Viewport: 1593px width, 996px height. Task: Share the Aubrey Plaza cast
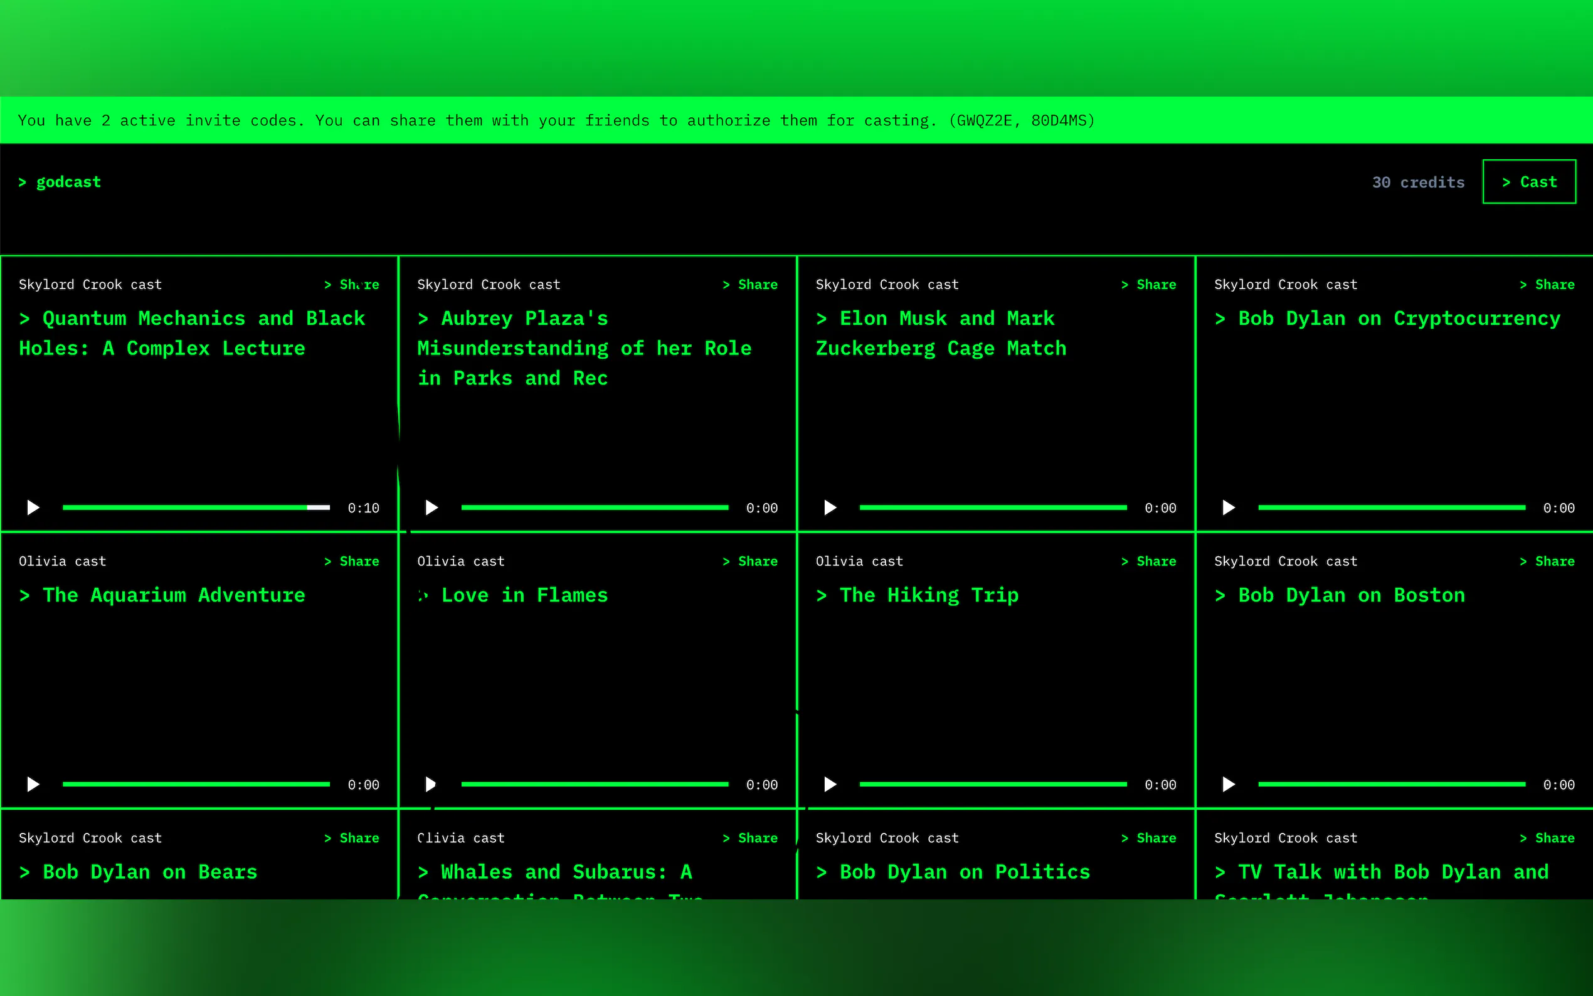[750, 285]
